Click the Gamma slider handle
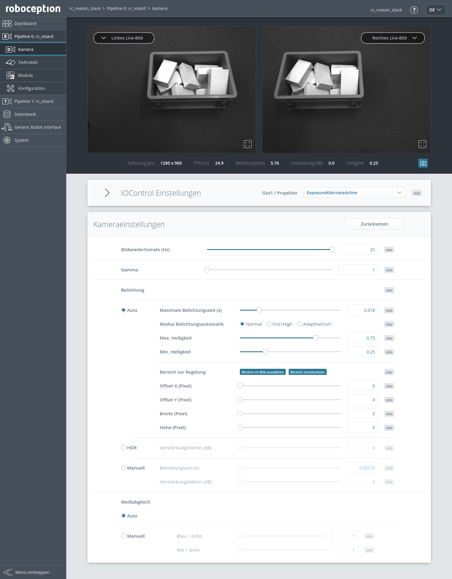Image resolution: width=452 pixels, height=579 pixels. click(x=207, y=270)
